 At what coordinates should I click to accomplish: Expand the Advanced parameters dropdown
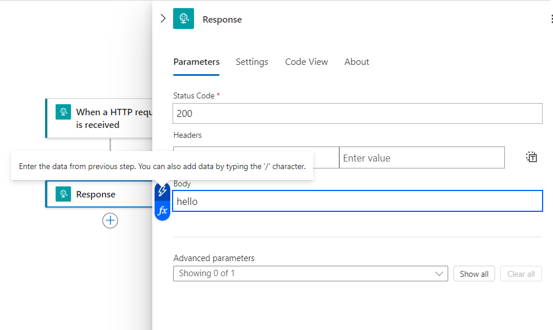[310, 274]
